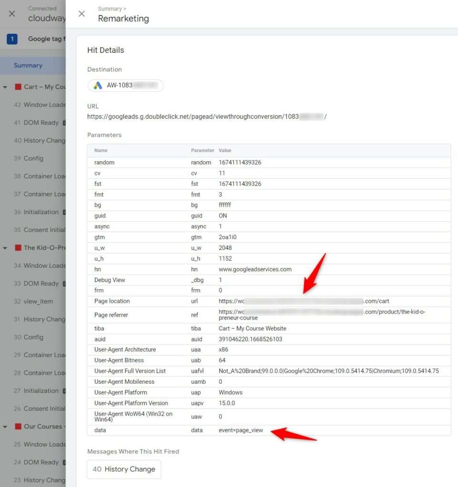
Task: Select event 26 Consent Initialization
Action: pyautogui.click(x=40, y=409)
